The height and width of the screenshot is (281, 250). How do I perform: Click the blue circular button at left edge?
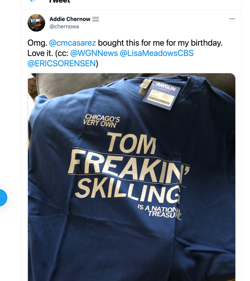click(2, 198)
